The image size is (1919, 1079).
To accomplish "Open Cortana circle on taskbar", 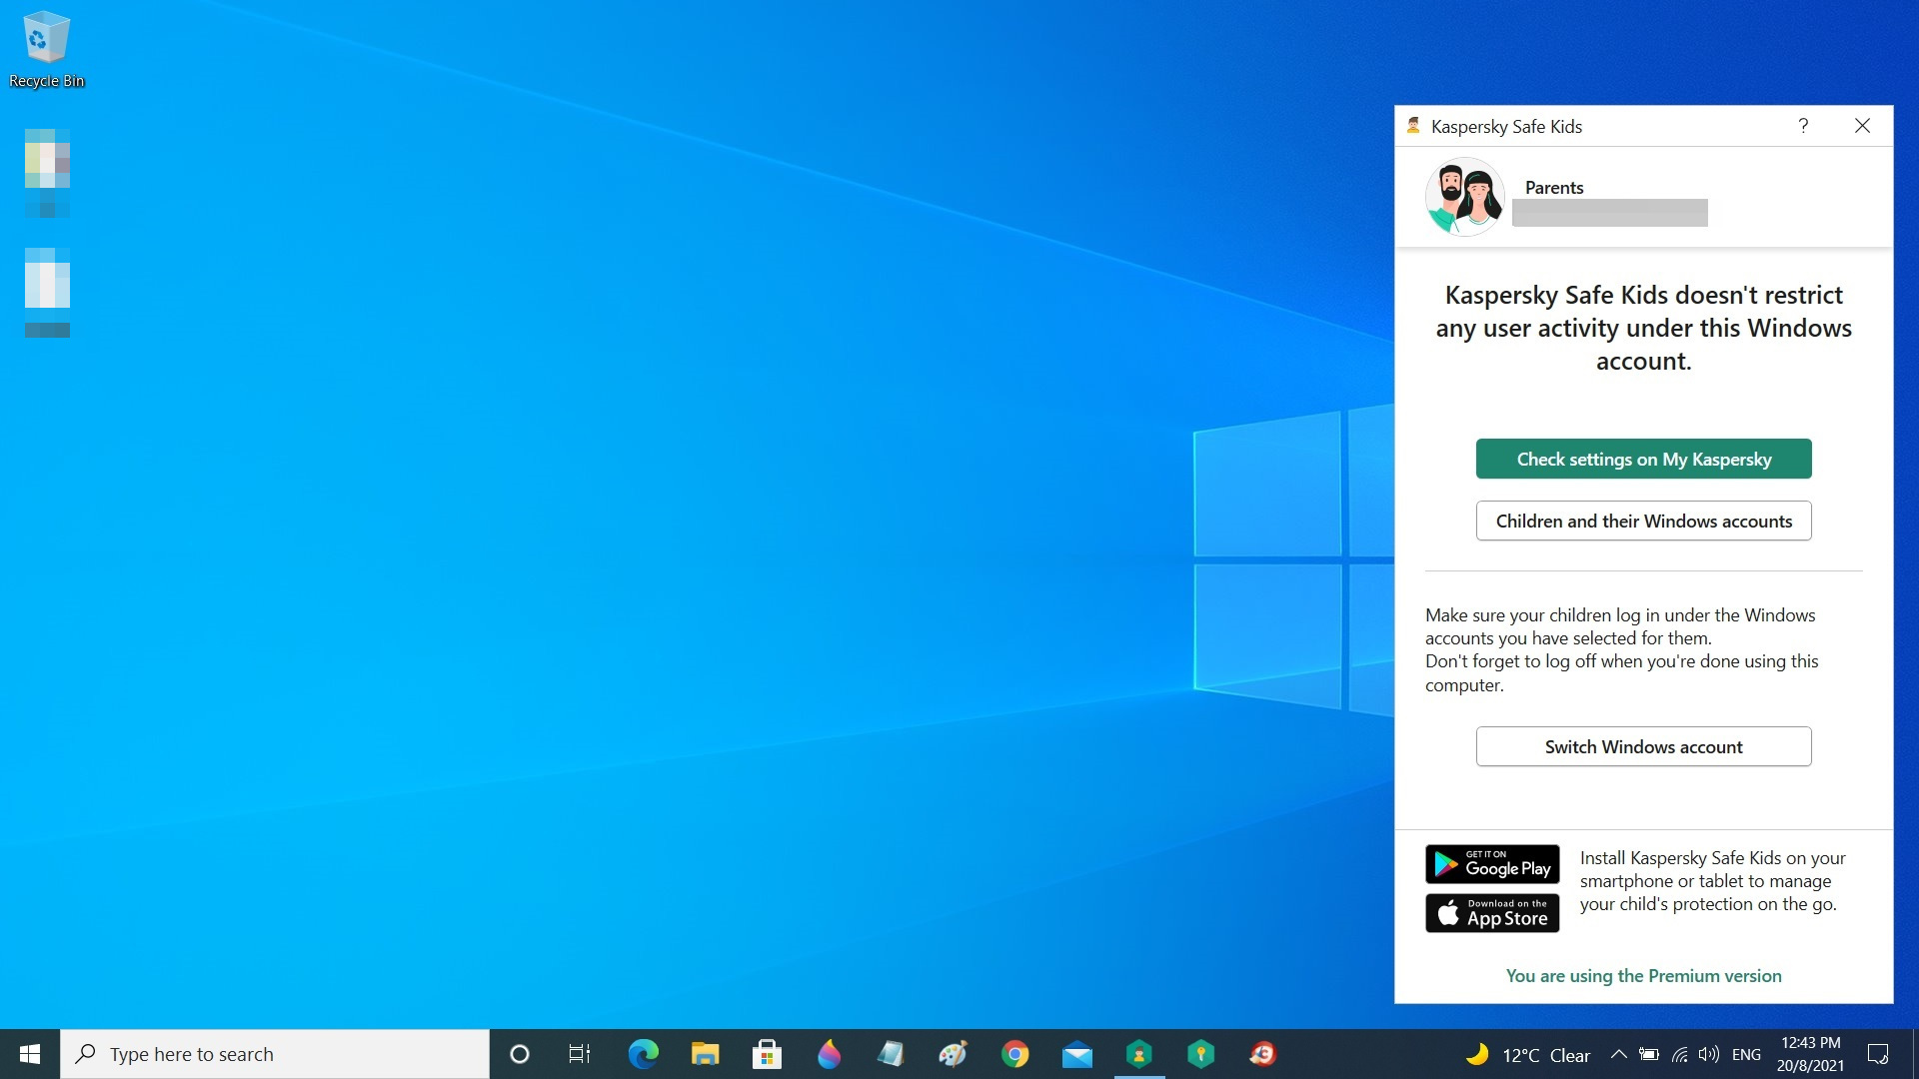I will point(519,1054).
